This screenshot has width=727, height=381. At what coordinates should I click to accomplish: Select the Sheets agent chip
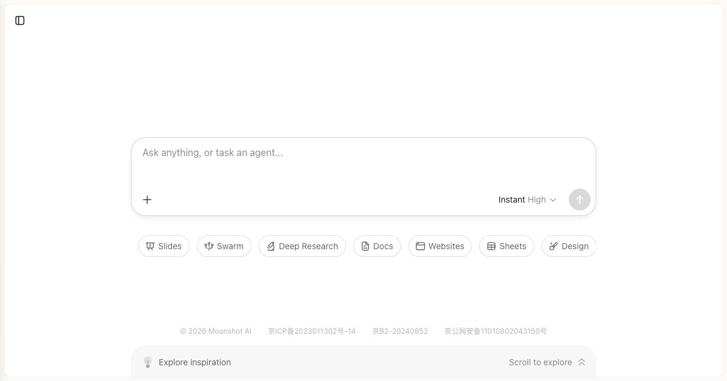point(506,246)
